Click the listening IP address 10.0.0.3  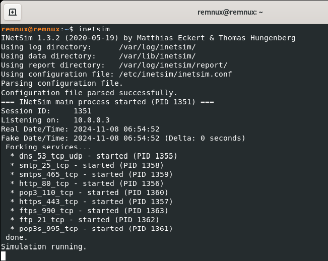pos(92,120)
